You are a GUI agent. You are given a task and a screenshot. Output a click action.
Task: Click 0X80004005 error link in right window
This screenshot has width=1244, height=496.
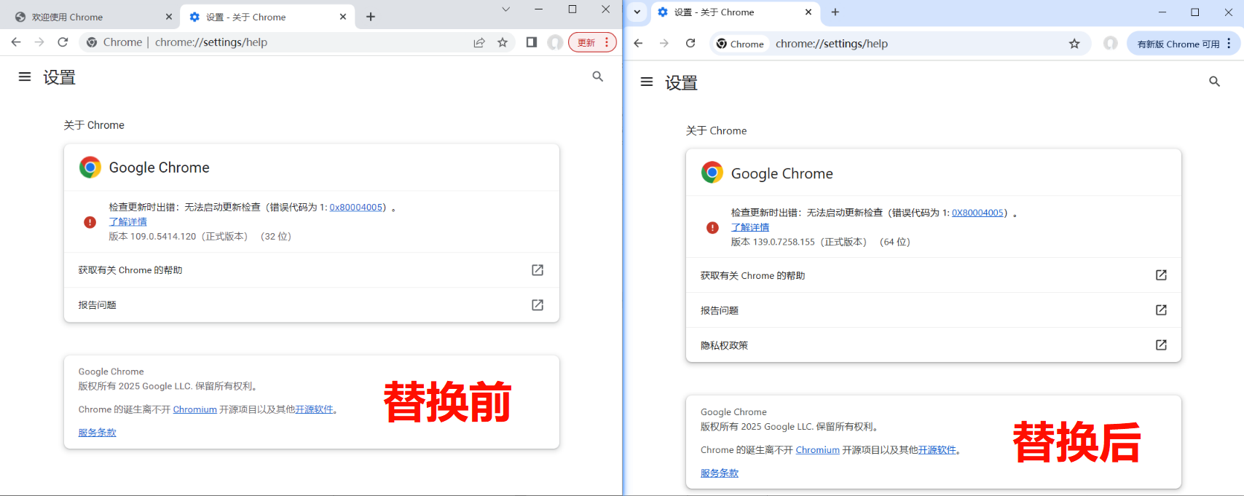(x=978, y=213)
